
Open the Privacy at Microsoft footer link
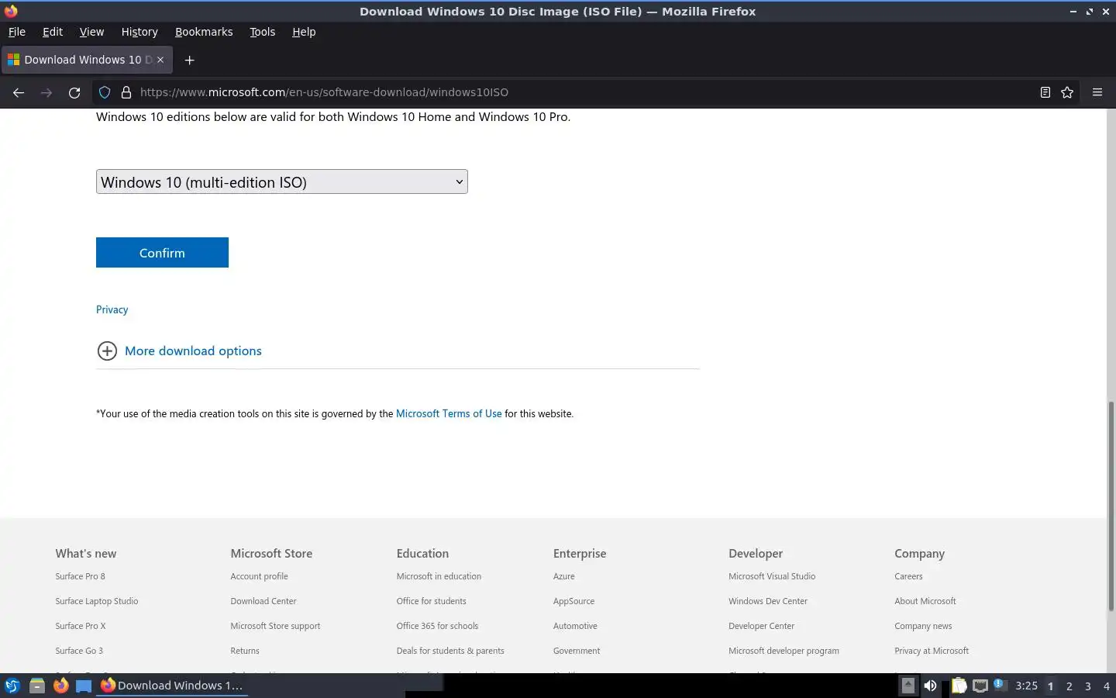(932, 651)
